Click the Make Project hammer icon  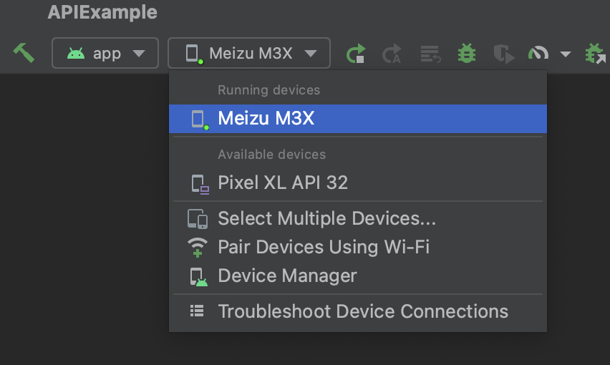point(24,53)
